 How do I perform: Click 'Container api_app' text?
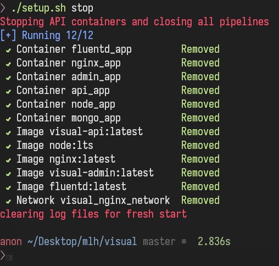tap(63, 91)
